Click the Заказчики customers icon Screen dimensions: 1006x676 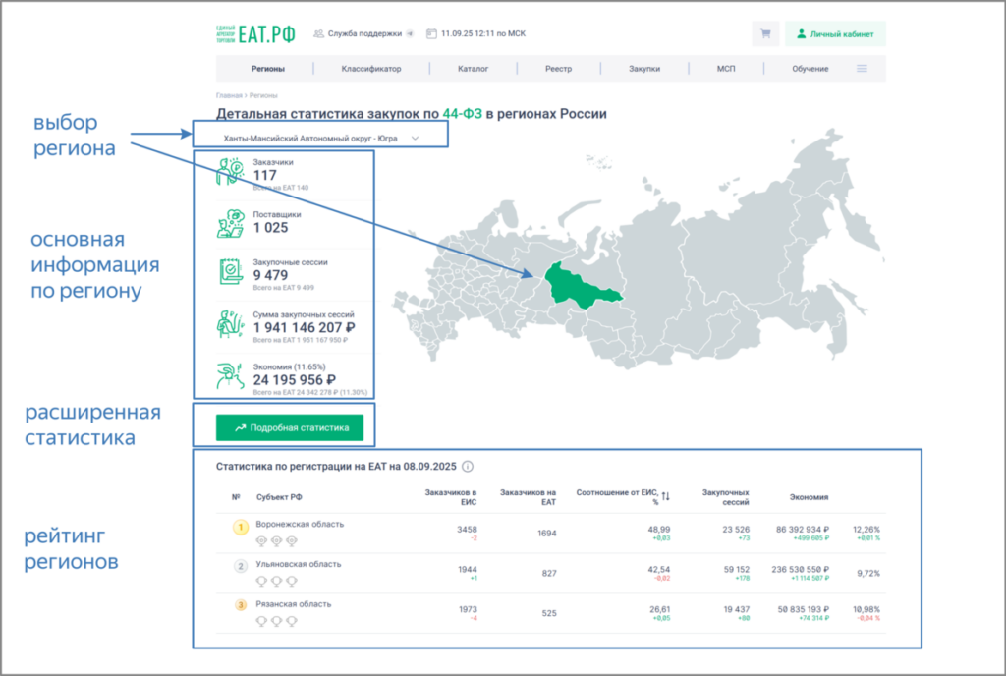230,171
